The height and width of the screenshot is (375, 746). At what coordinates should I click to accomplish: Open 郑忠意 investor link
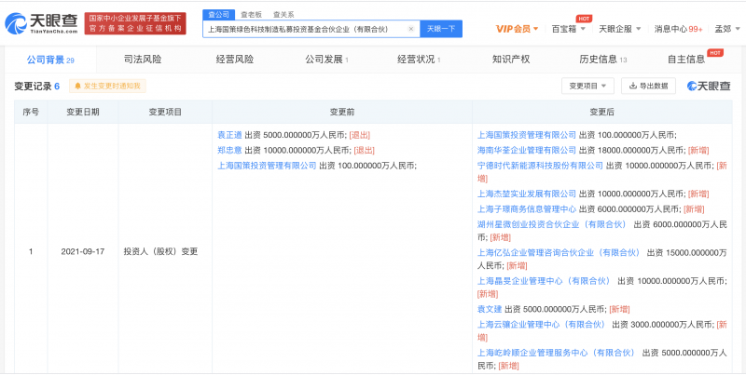click(x=229, y=150)
